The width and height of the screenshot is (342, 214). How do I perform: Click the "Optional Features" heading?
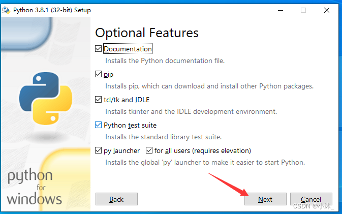(x=147, y=33)
